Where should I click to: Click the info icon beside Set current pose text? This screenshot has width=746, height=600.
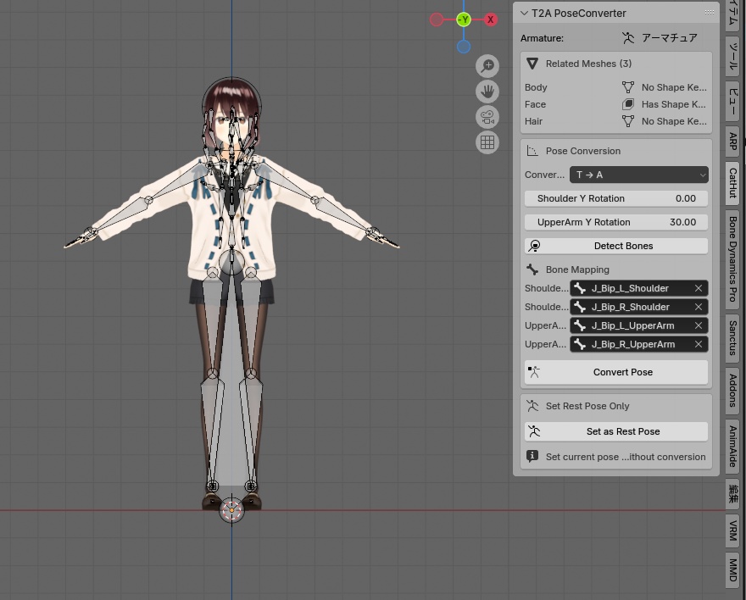(532, 456)
